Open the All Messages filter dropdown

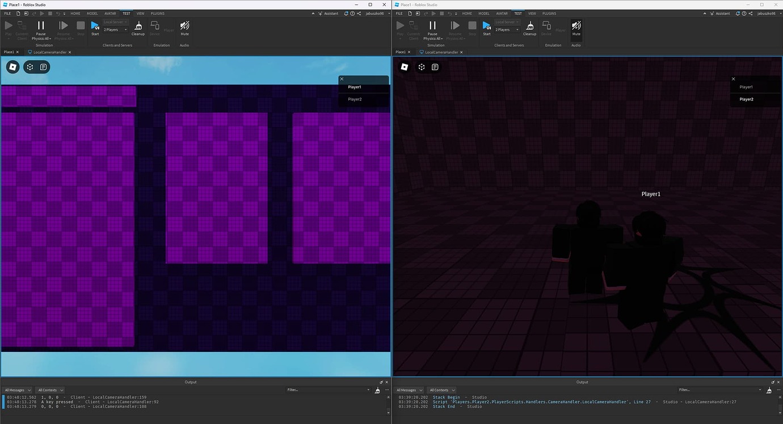pyautogui.click(x=17, y=390)
